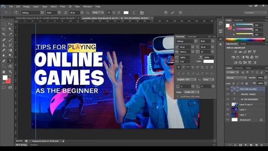Toggle visibility of Layer 2
The image size is (268, 151).
tap(227, 109)
